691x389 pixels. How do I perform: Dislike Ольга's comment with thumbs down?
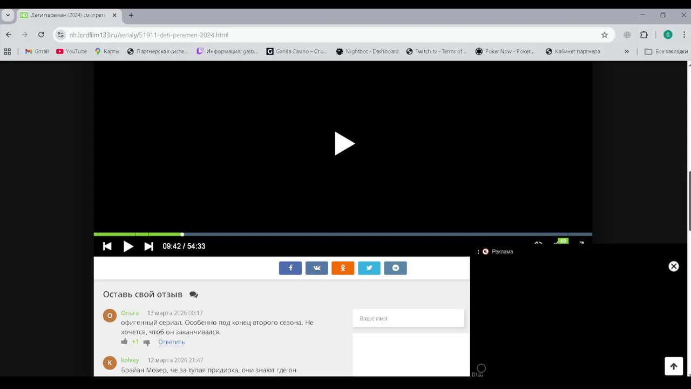(x=146, y=342)
